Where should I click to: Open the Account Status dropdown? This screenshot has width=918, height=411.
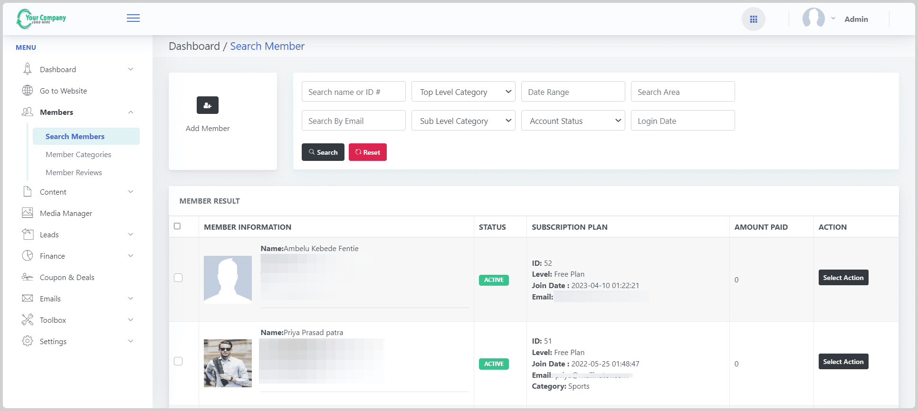[x=573, y=121]
